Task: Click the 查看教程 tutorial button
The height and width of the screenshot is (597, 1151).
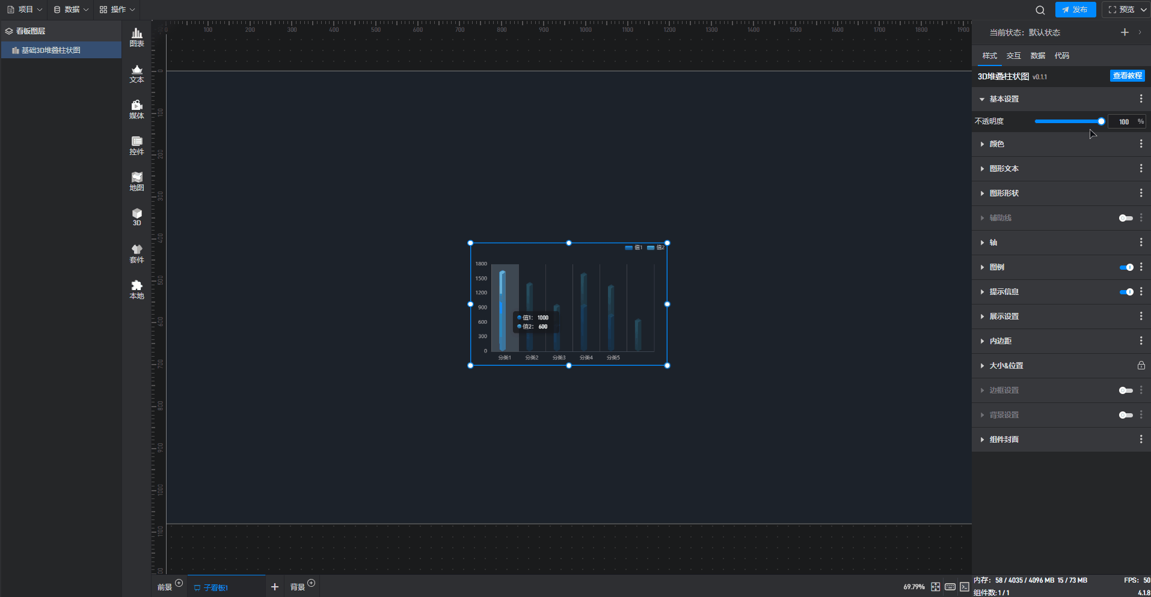Action: (1127, 76)
